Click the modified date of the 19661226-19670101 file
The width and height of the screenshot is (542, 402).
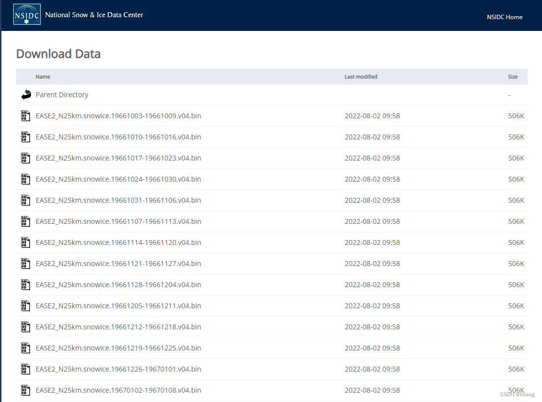coord(372,369)
